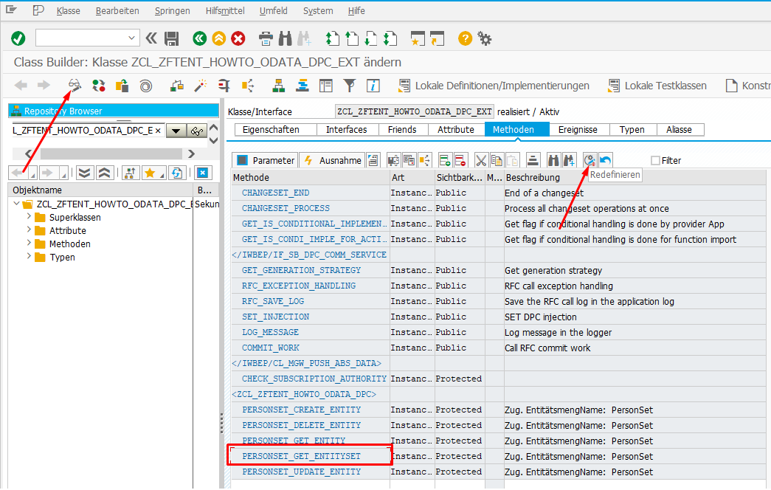Image resolution: width=771 pixels, height=490 pixels.
Task: Click the green Back double-chevron icon
Action: point(200,38)
